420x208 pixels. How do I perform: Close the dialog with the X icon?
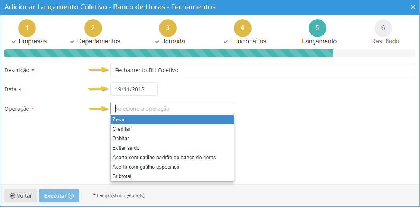pos(413,7)
